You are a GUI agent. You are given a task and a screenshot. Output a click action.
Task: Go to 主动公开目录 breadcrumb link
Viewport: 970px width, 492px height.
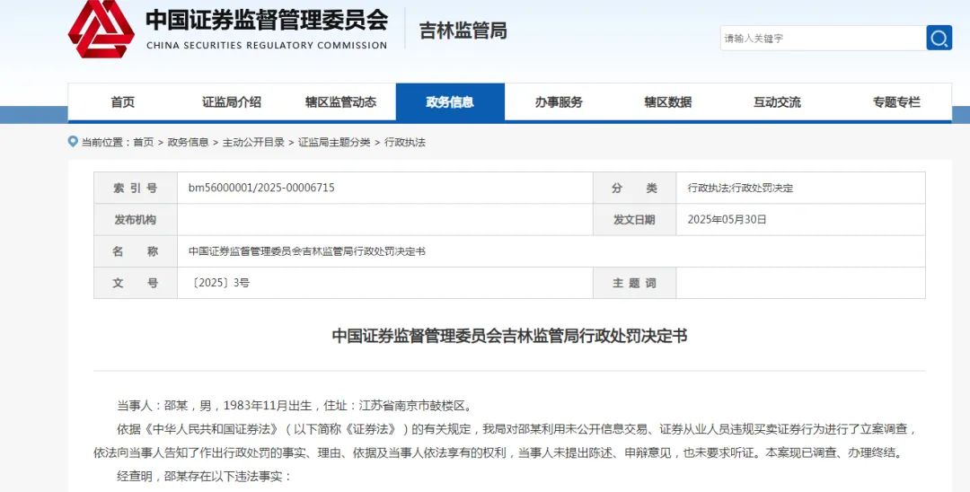pos(253,142)
